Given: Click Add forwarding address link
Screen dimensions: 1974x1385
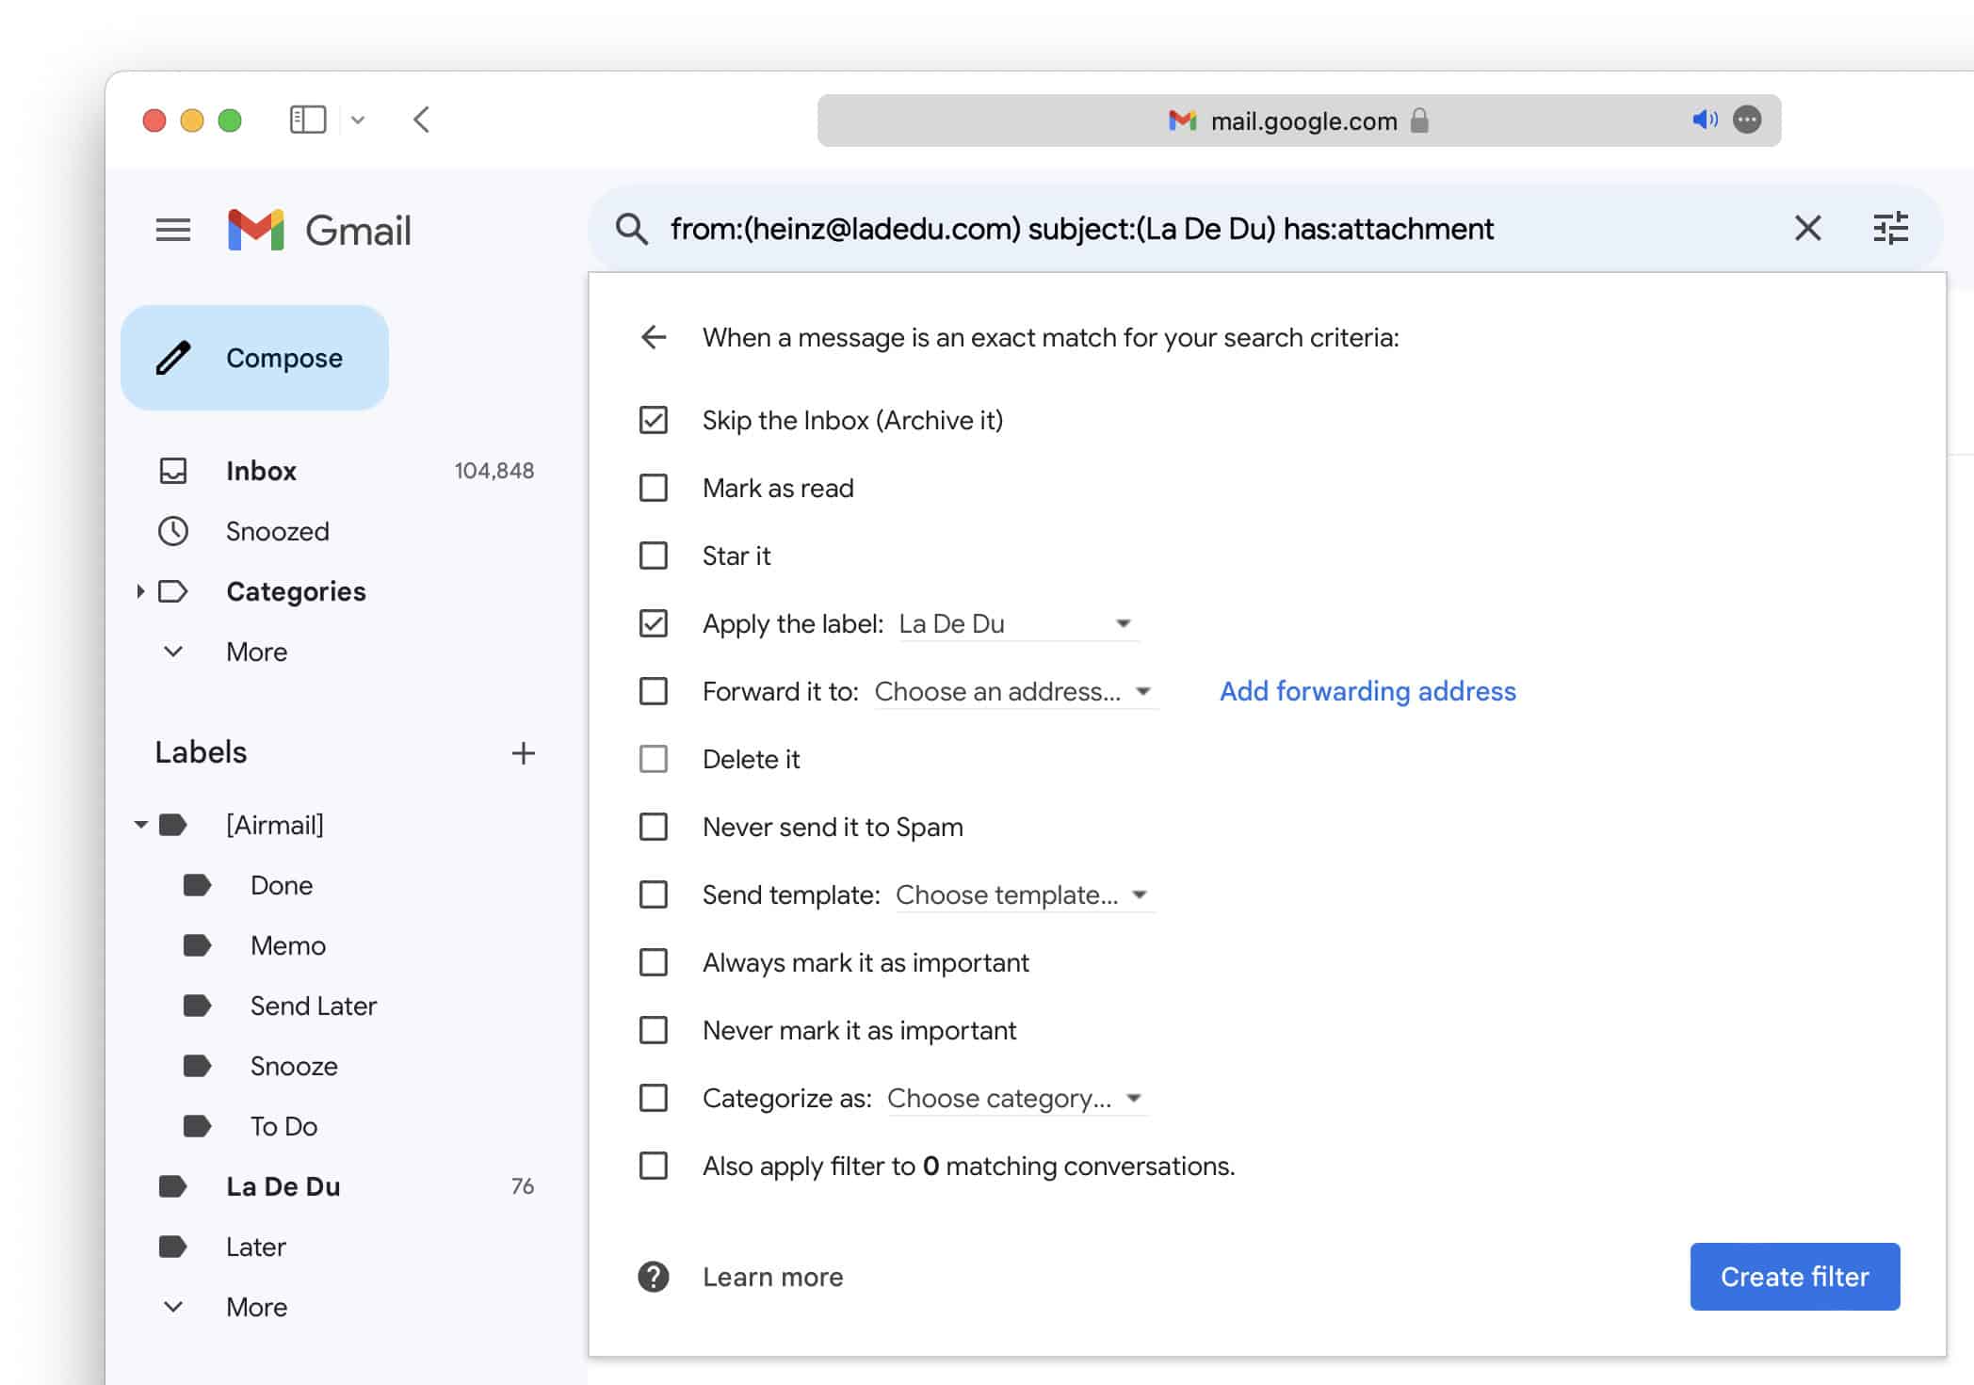Looking at the screenshot, I should [1367, 691].
